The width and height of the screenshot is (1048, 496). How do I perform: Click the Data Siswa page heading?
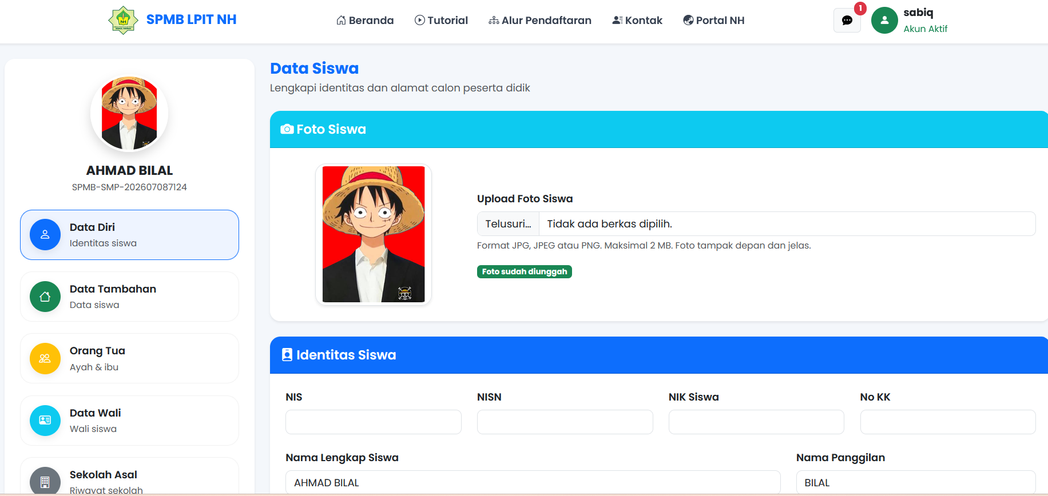(x=314, y=68)
